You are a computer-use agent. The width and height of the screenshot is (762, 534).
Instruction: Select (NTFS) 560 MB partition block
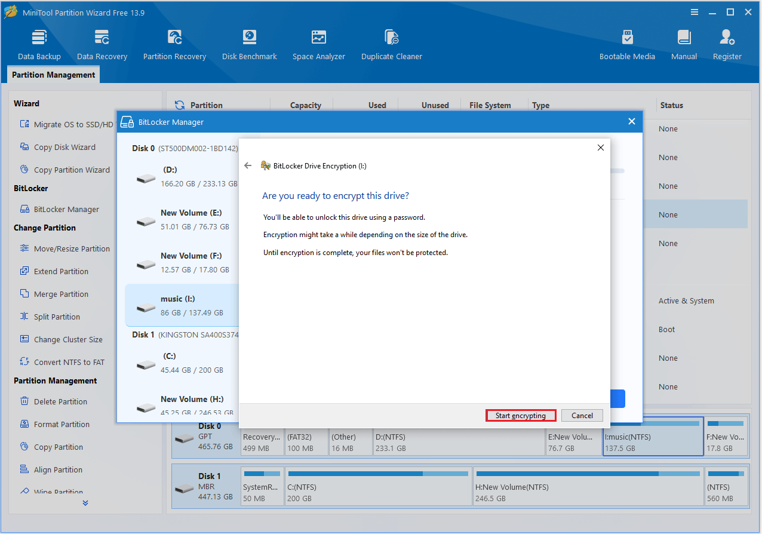point(726,487)
